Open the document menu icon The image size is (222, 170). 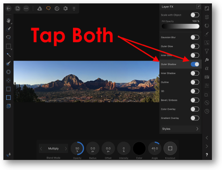18,8
